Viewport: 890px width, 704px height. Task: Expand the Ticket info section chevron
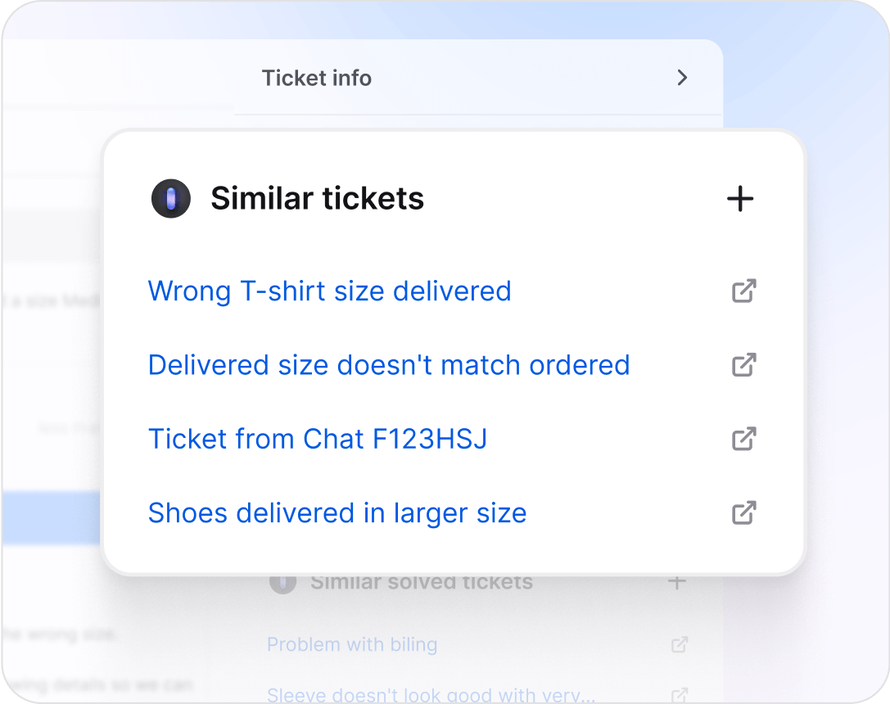[x=682, y=77]
